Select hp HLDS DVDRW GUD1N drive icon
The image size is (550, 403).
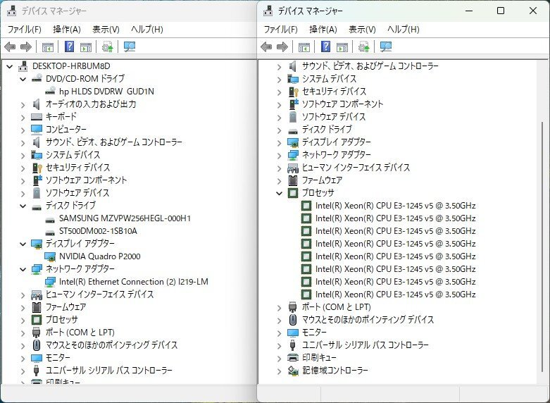[50, 91]
